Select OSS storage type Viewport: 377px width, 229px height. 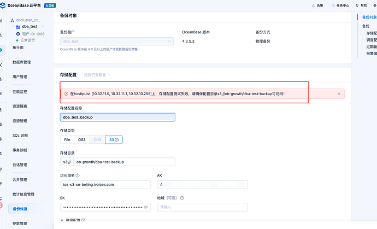[x=82, y=140]
